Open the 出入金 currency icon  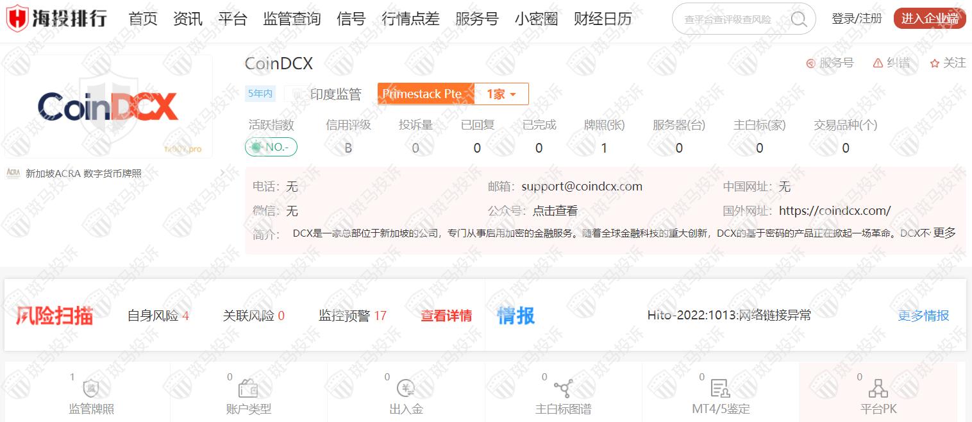(x=406, y=389)
